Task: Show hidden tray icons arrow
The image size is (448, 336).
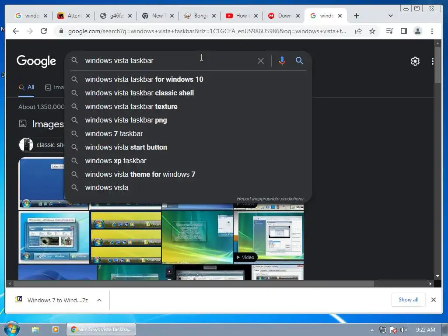Action: click(x=372, y=330)
